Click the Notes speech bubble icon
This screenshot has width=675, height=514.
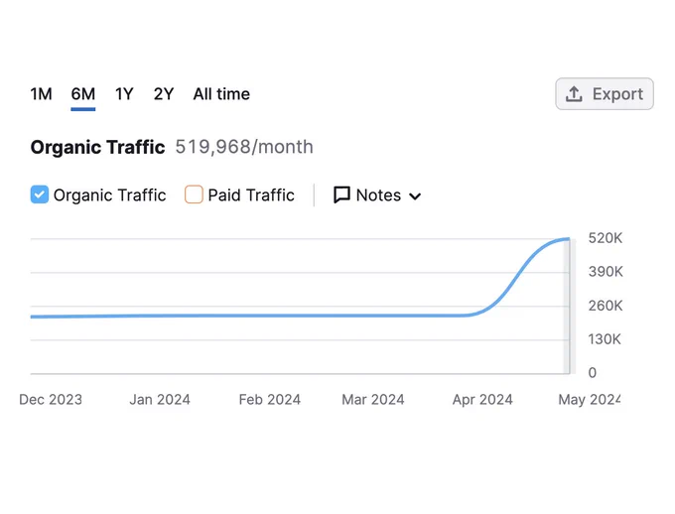pos(341,195)
